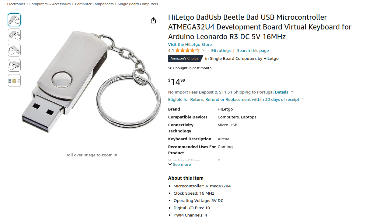Expand the rating breakdown chevron

click(x=204, y=50)
